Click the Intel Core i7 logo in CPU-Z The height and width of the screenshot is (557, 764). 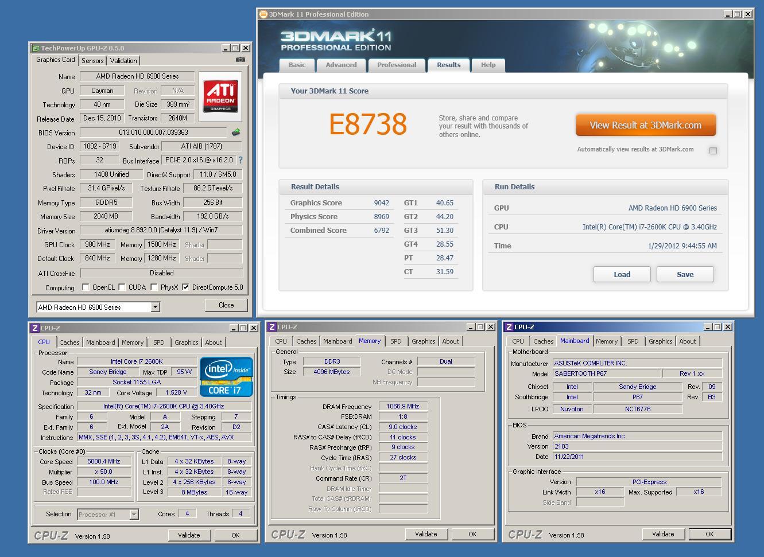pos(226,377)
